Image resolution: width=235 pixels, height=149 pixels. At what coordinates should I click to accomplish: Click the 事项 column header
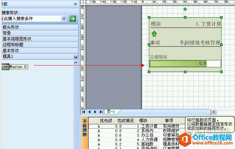174,120
